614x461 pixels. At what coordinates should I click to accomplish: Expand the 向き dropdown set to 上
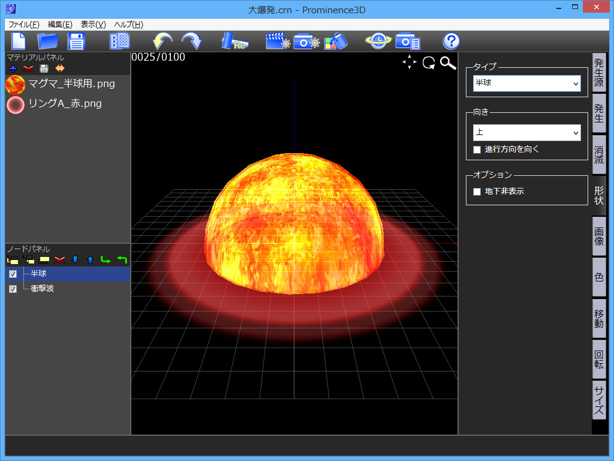click(526, 132)
